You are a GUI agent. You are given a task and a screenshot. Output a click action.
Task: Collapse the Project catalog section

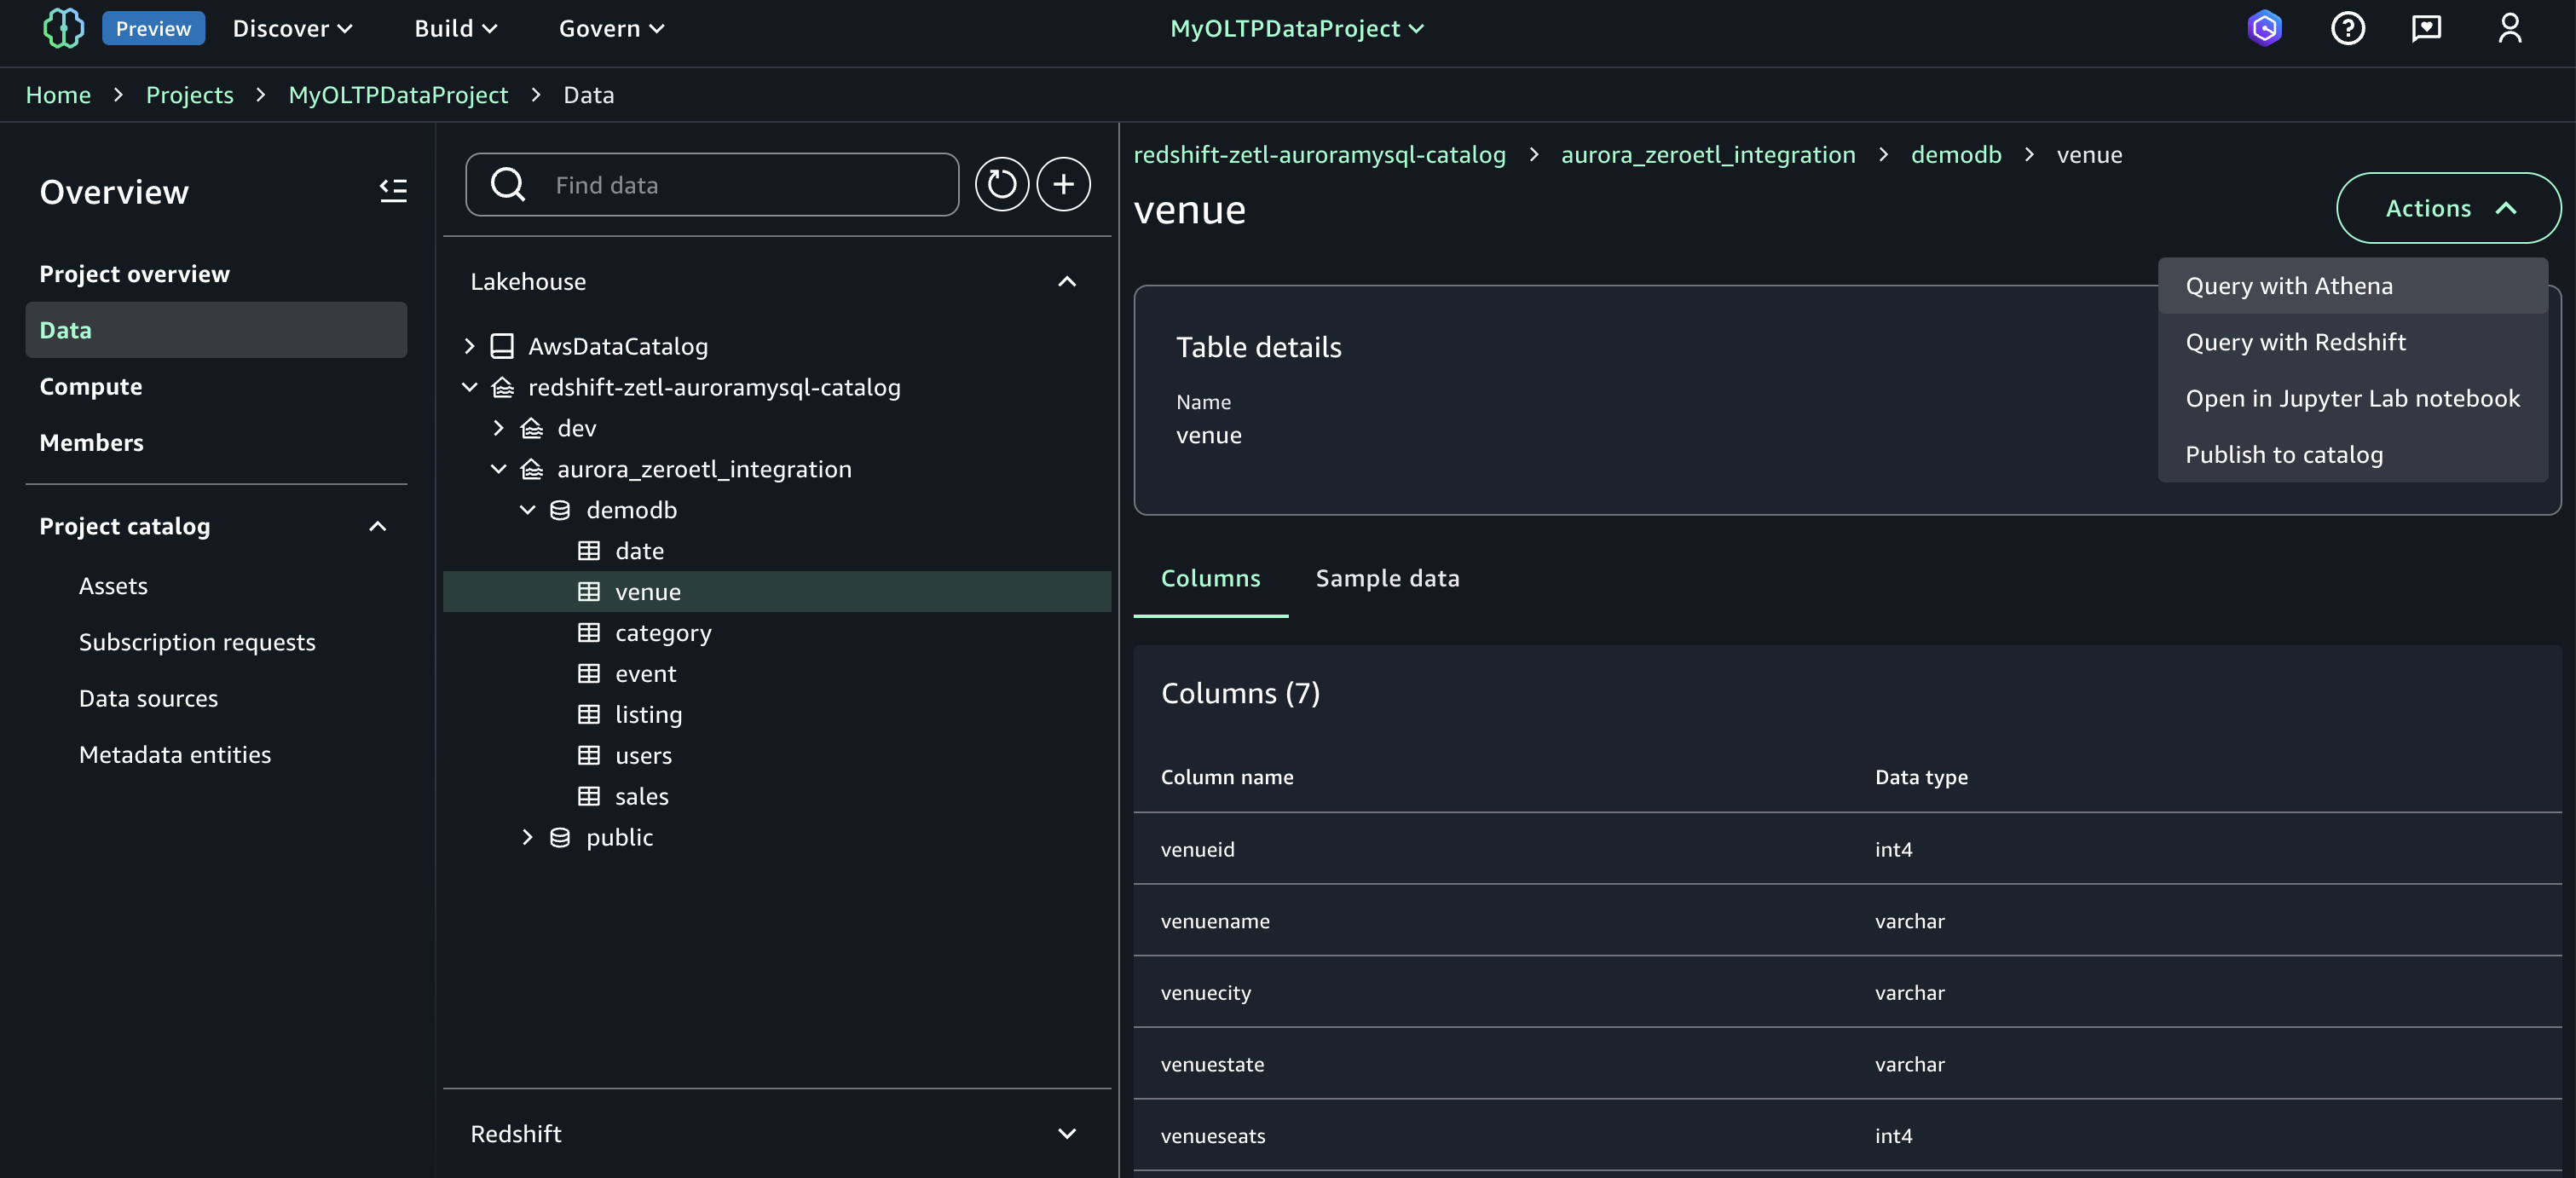(x=377, y=526)
